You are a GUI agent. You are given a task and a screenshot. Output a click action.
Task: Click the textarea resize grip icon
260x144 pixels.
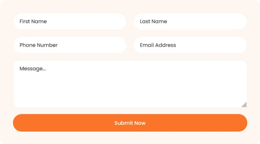[x=244, y=105]
